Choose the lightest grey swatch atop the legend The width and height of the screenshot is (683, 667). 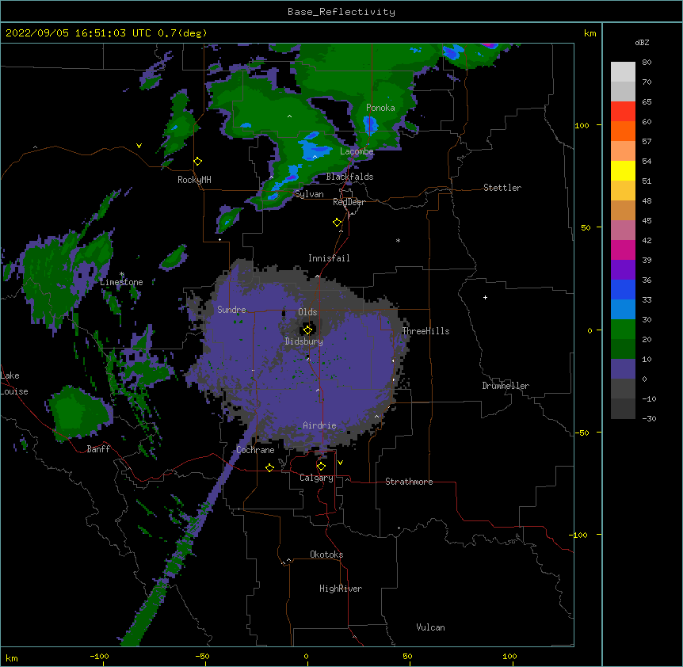click(623, 71)
